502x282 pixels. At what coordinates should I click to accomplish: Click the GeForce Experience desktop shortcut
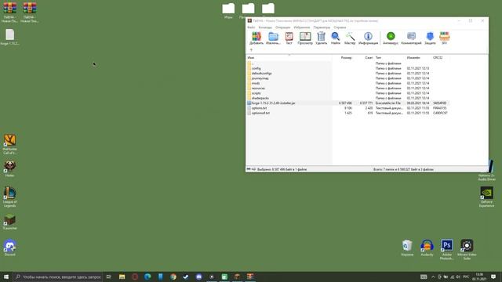click(486, 197)
